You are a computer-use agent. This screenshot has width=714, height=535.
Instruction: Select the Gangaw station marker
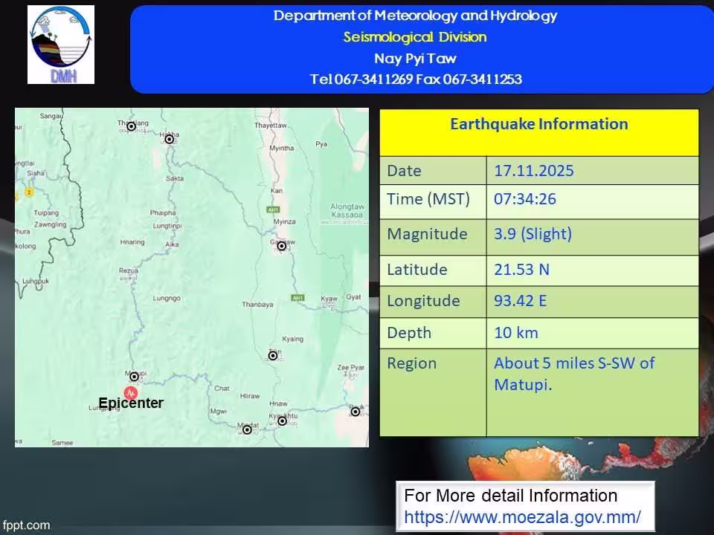pos(282,246)
